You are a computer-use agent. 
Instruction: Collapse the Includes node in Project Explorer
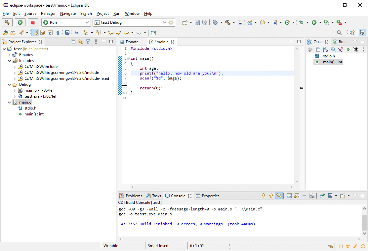[x=10, y=60]
